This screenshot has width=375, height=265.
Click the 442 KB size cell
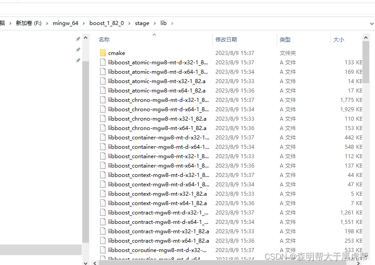tap(353, 137)
